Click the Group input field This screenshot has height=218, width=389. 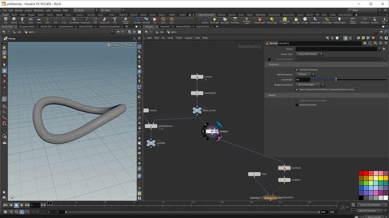[x=336, y=49]
